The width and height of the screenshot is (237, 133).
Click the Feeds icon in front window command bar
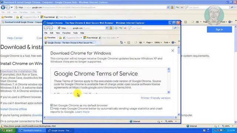[x=128, y=43]
